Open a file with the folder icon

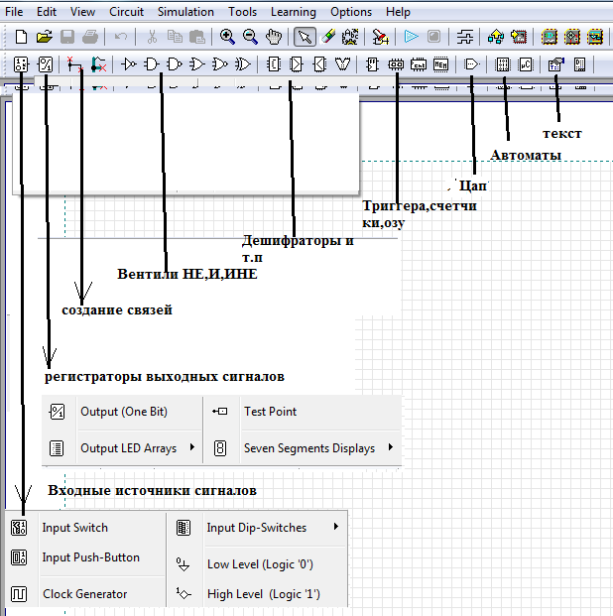(x=45, y=37)
